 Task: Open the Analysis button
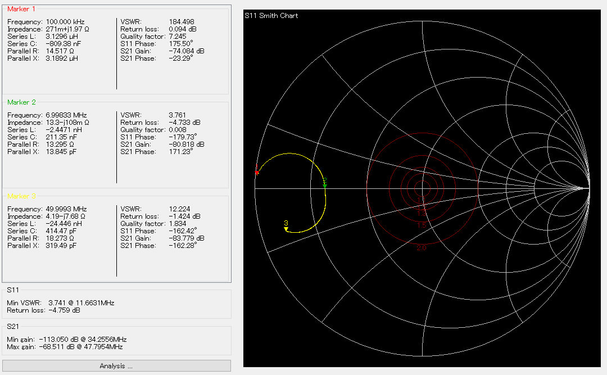click(x=116, y=365)
